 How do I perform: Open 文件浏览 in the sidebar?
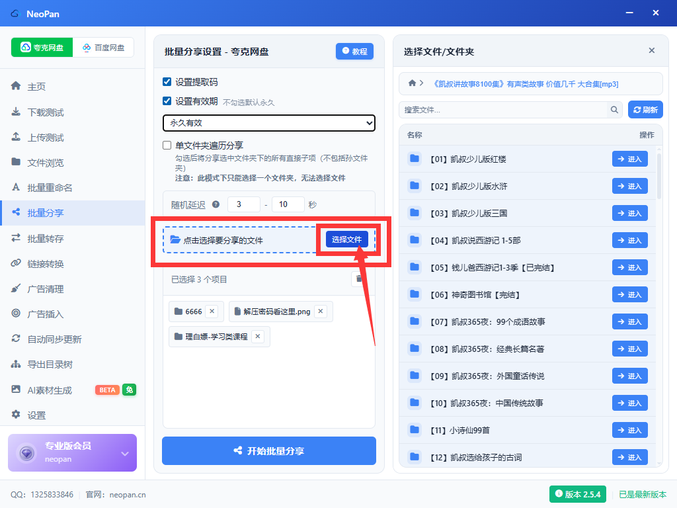73,163
